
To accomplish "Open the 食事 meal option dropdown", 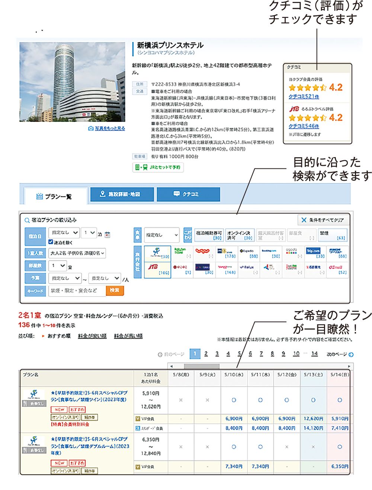I will (162, 235).
